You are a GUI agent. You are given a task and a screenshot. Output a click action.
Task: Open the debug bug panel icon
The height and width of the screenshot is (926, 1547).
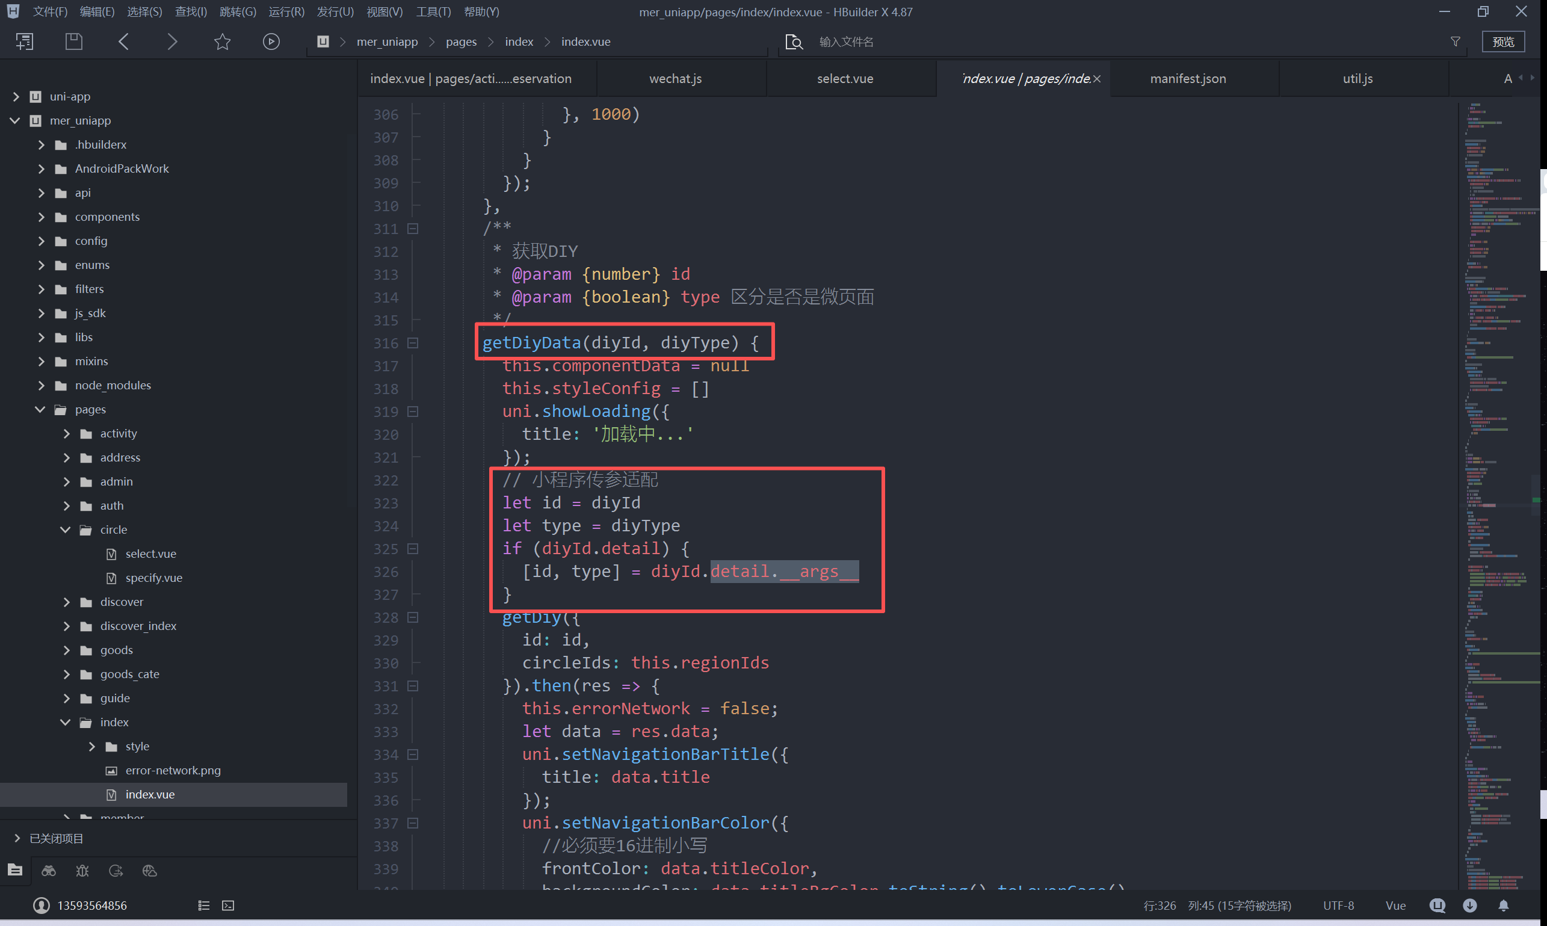coord(82,871)
